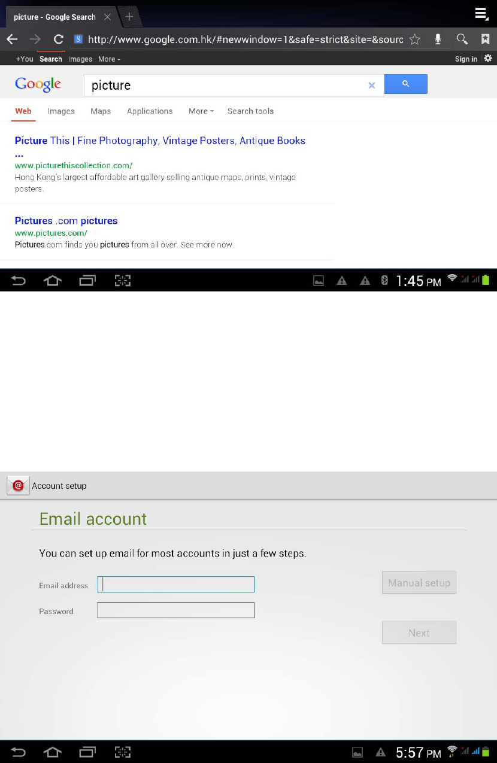This screenshot has width=497, height=763.
Task: Tap Bluetooth icon in 1:45 PM status bar
Action: (384, 280)
